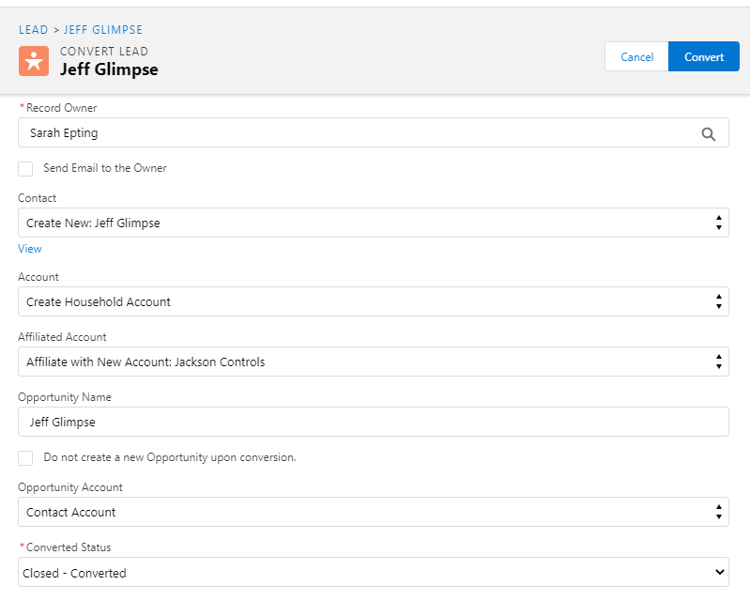Click the Contact dropdown arrows icon
Image resolution: width=750 pixels, height=616 pixels.
[718, 223]
